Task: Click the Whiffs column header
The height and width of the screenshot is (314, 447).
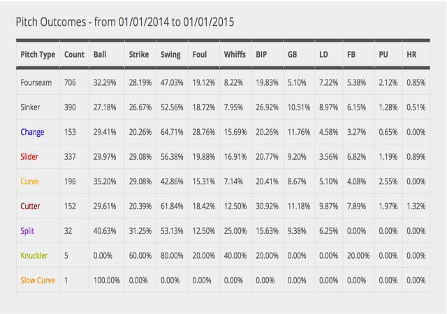Action: coord(235,54)
